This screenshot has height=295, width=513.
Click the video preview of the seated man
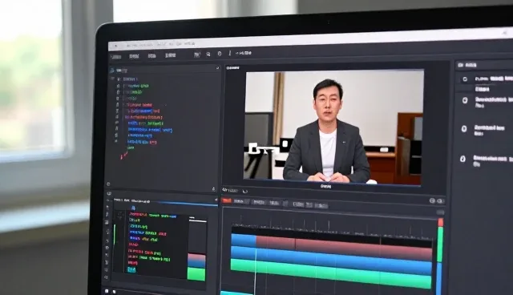(x=333, y=127)
